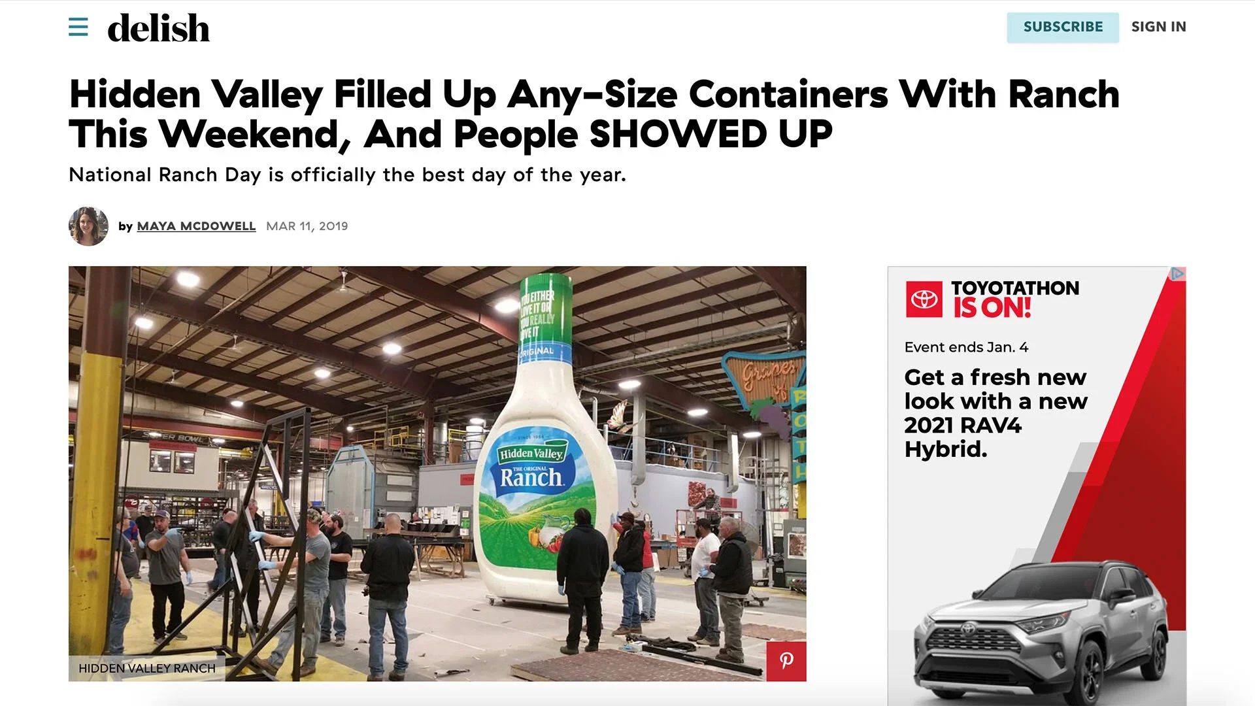
Task: Click the MAR 11, 2019 publish date
Action: 307,226
